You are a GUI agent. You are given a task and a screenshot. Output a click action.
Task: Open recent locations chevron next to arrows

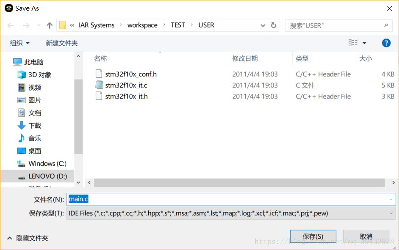pyautogui.click(x=39, y=25)
